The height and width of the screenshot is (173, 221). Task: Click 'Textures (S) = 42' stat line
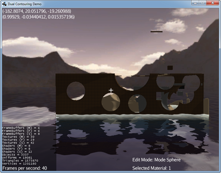(x=18, y=143)
